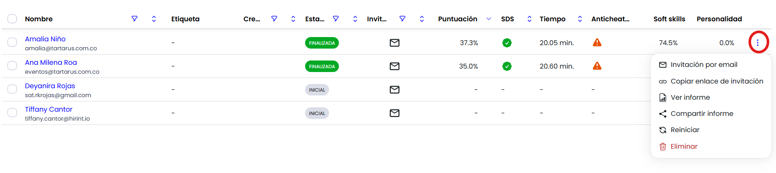Click the envelope icon in Amalia Niño's row
The image size is (776, 173).
pyautogui.click(x=394, y=43)
